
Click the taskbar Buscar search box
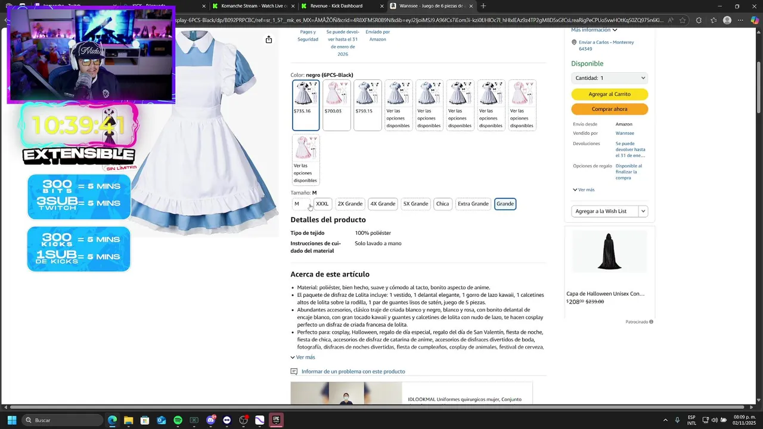pyautogui.click(x=63, y=420)
